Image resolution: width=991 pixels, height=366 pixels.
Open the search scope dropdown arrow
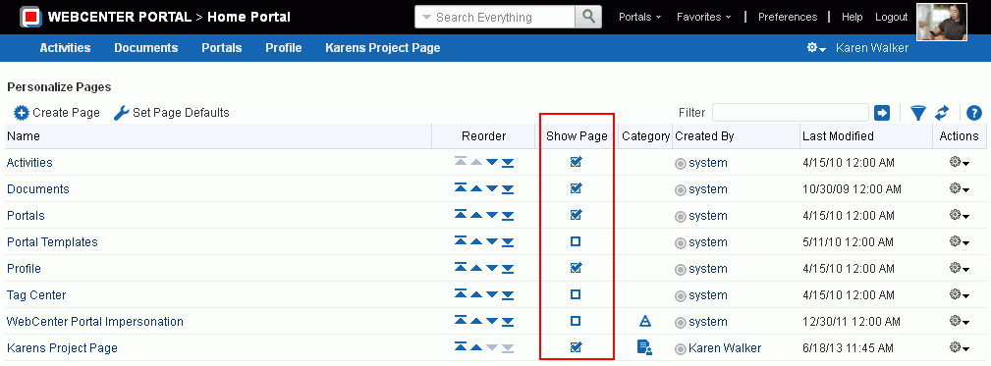426,18
